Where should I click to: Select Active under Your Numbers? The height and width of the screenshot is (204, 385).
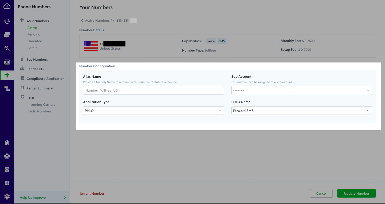(x=32, y=28)
